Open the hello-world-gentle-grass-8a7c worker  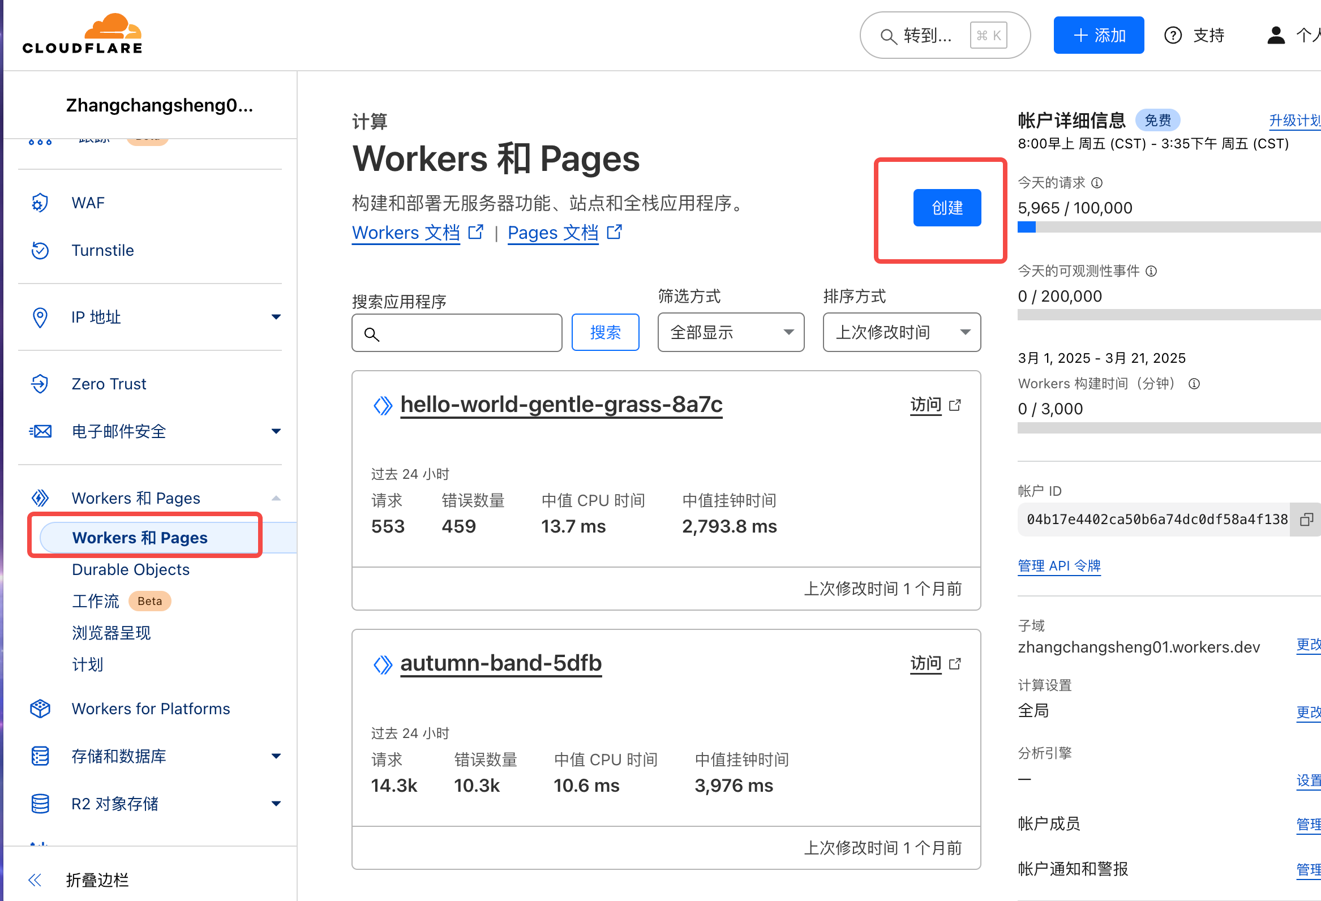click(x=561, y=405)
